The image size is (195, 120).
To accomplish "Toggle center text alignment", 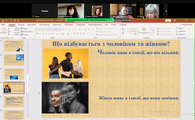I will [x=78, y=34].
